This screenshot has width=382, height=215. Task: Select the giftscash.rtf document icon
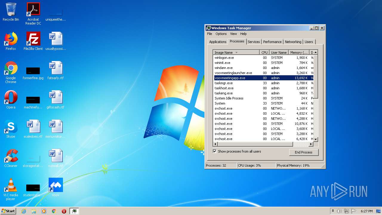56,100
